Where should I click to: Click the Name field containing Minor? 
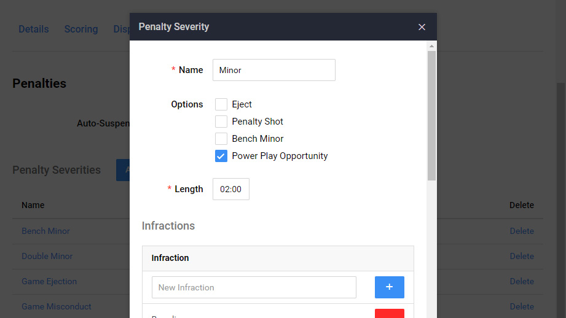[274, 70]
